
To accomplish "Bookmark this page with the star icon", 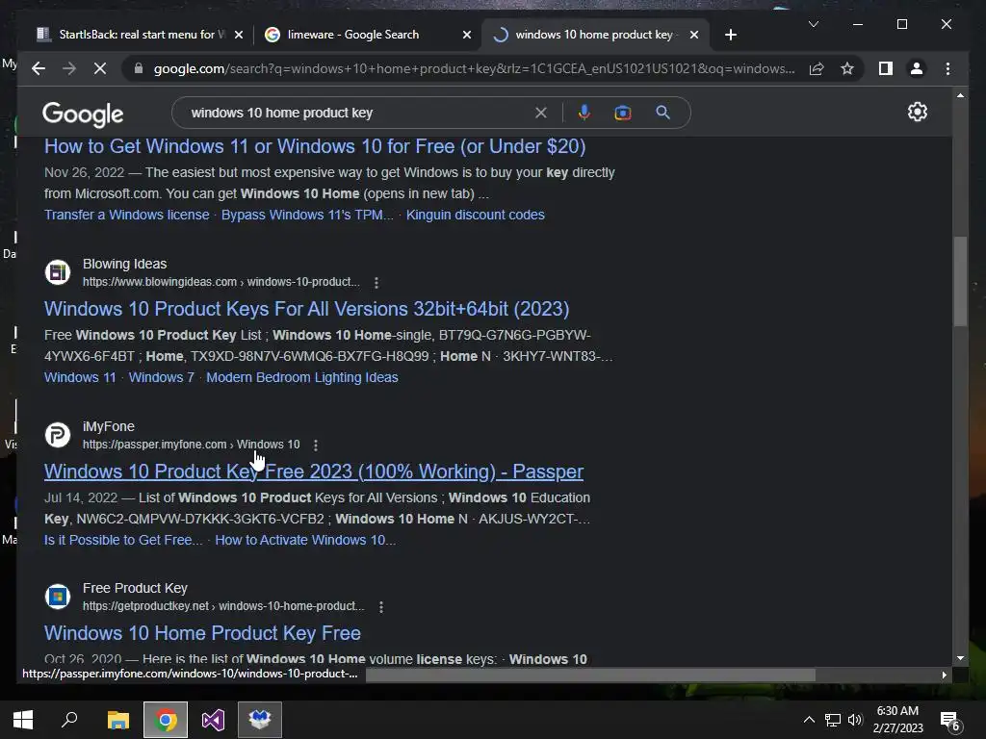I will click(847, 68).
